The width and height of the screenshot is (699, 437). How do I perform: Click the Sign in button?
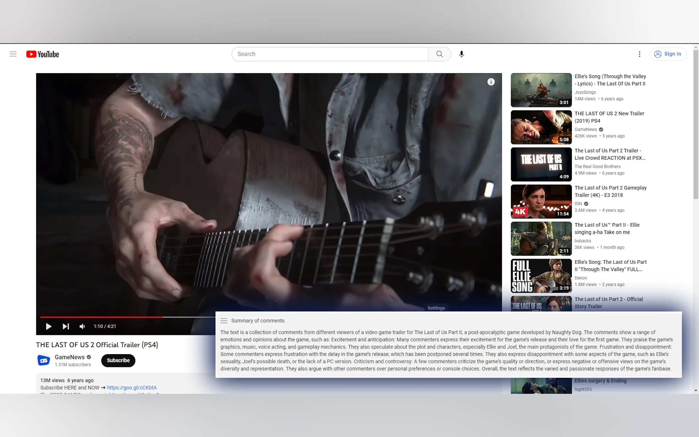[668, 54]
